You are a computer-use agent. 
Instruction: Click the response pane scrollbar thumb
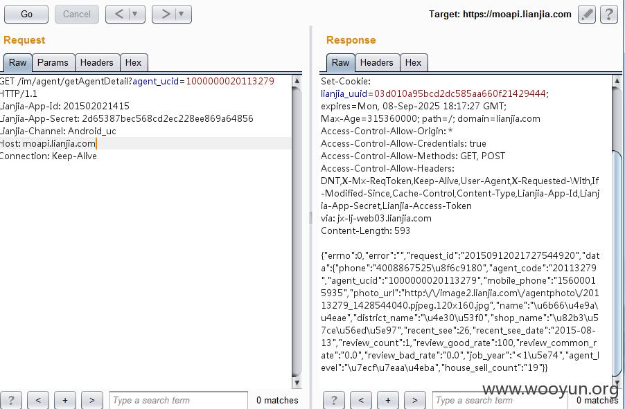pyautogui.click(x=617, y=263)
